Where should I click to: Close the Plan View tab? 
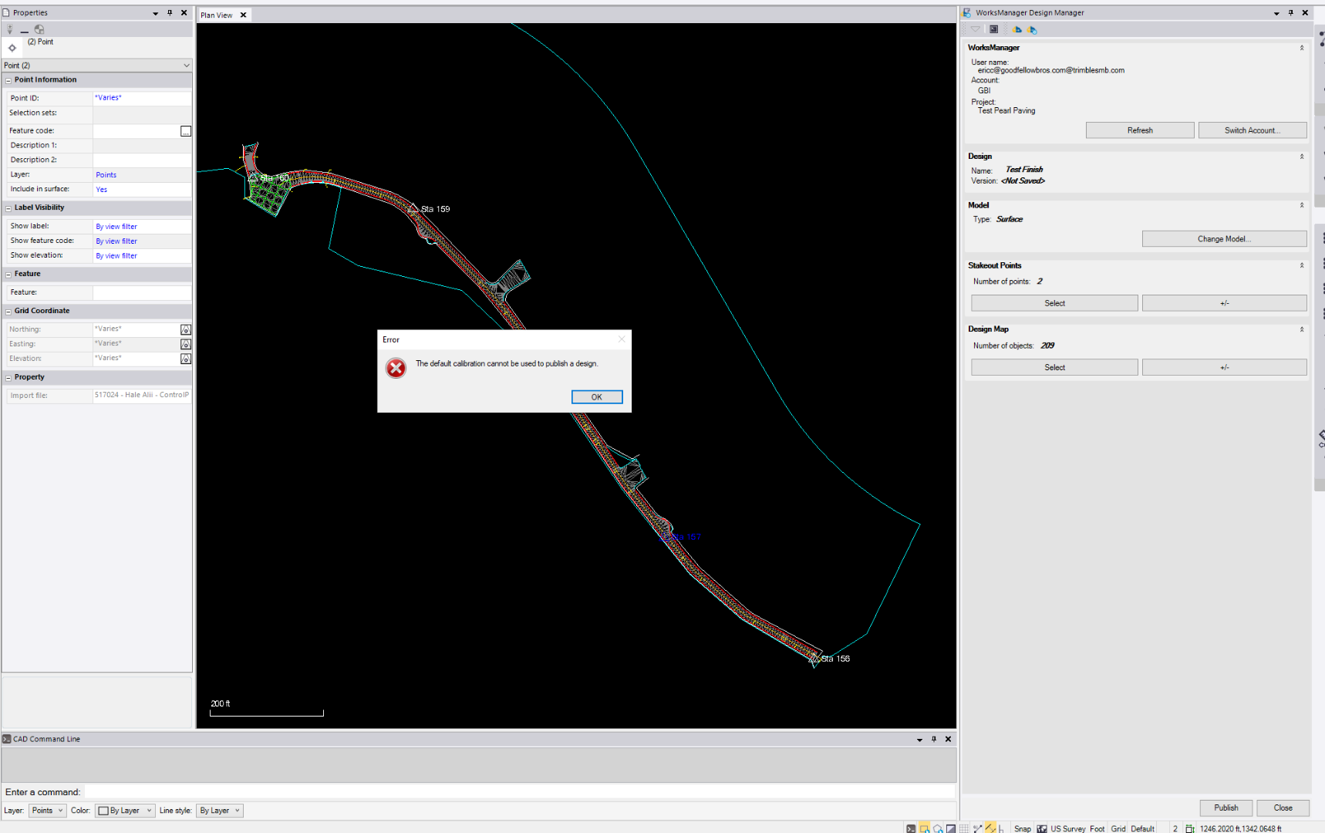243,15
